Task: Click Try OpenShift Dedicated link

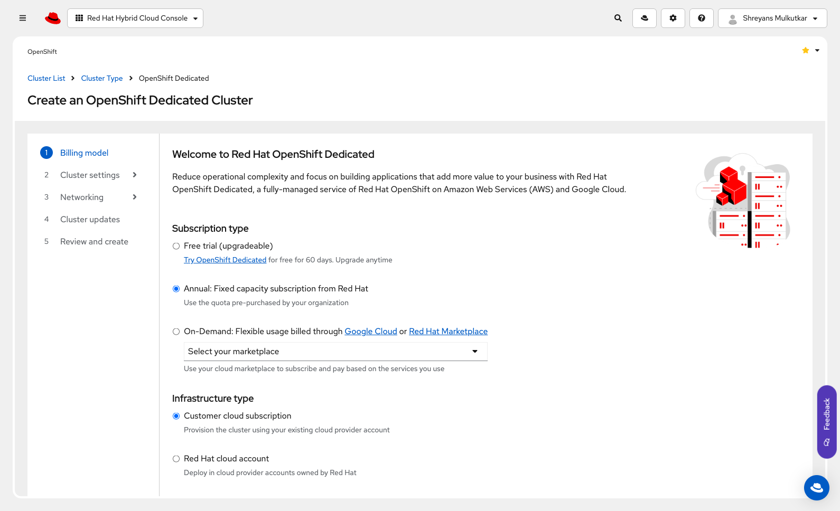Action: click(225, 260)
